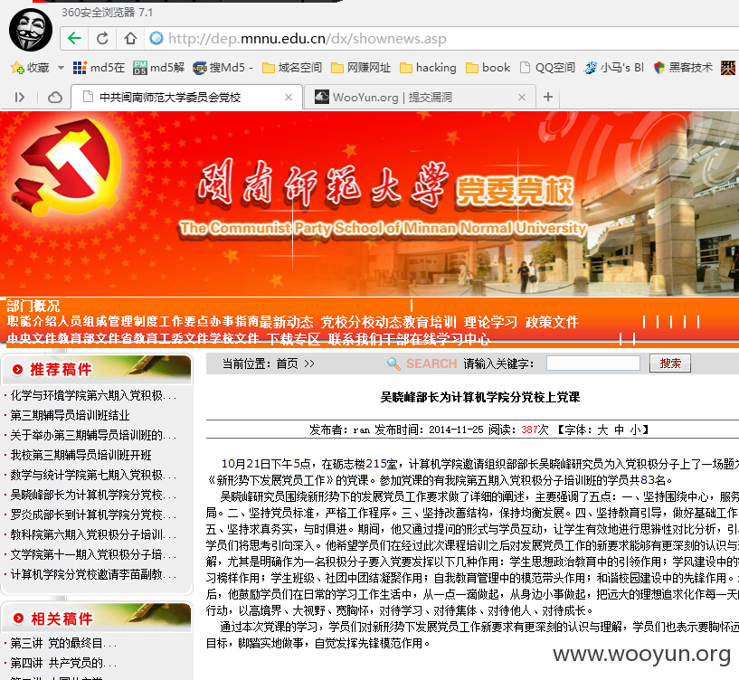The image size is (739, 680).
Task: Switch to the WooYun.org 提交漏洞 tab
Action: 420,97
